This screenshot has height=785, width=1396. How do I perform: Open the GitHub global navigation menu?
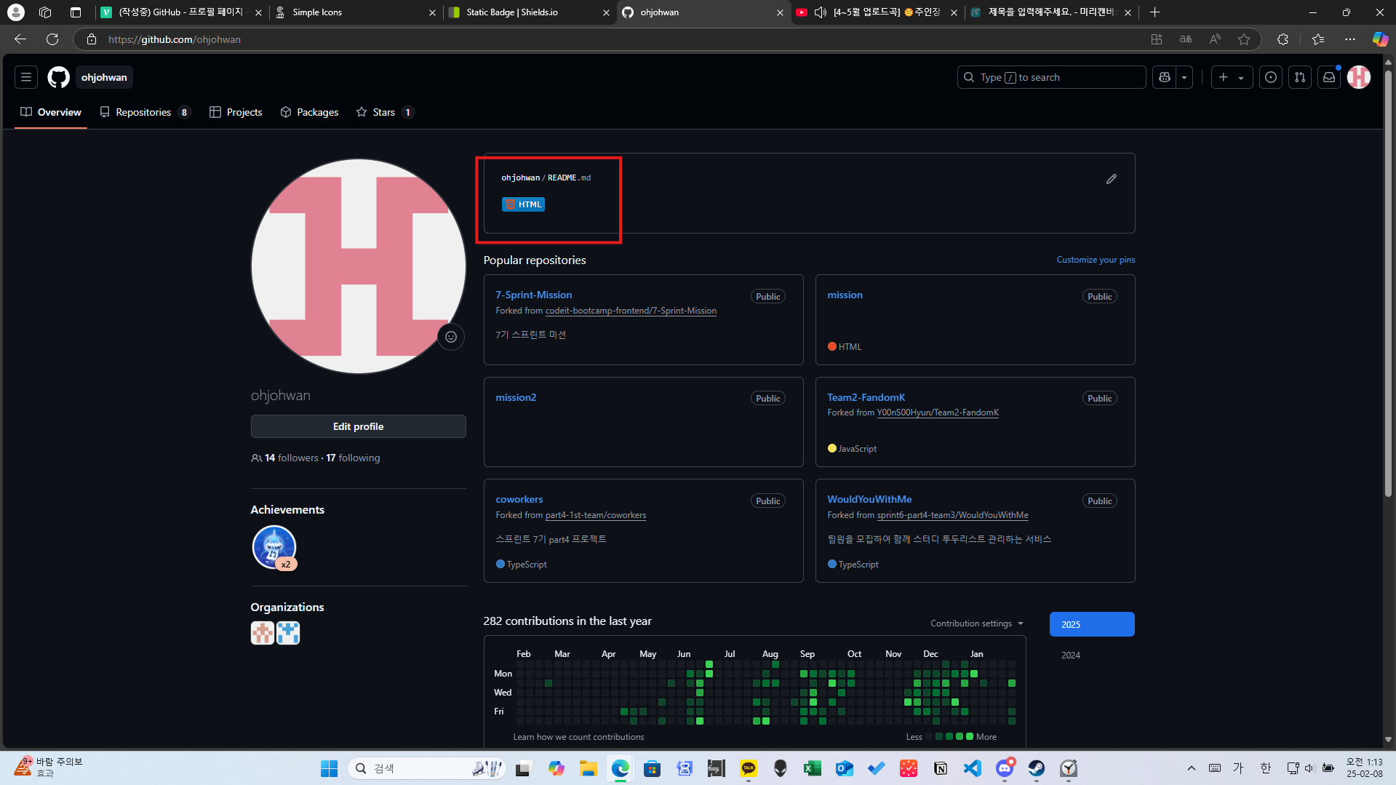click(26, 77)
